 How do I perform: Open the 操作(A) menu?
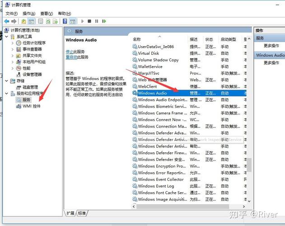tap(28, 14)
